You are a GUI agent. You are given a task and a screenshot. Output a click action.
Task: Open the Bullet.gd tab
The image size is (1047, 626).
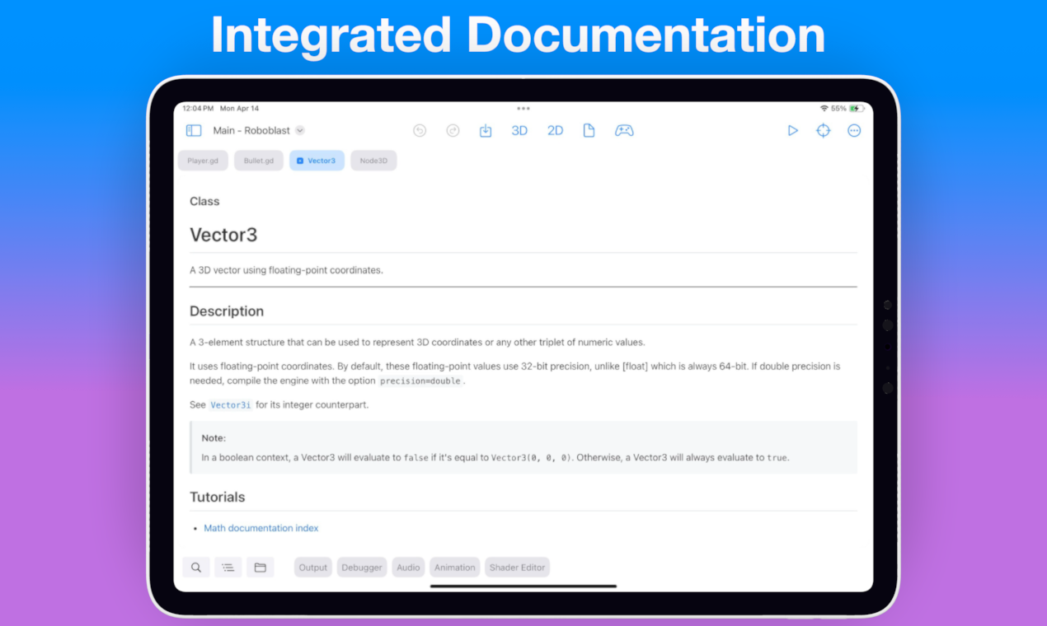[x=259, y=161]
